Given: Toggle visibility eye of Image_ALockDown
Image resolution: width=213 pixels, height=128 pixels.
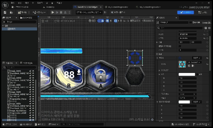Looking at the screenshot, I should pos(33,111).
